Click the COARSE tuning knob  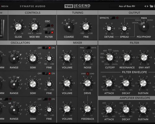[69, 27]
